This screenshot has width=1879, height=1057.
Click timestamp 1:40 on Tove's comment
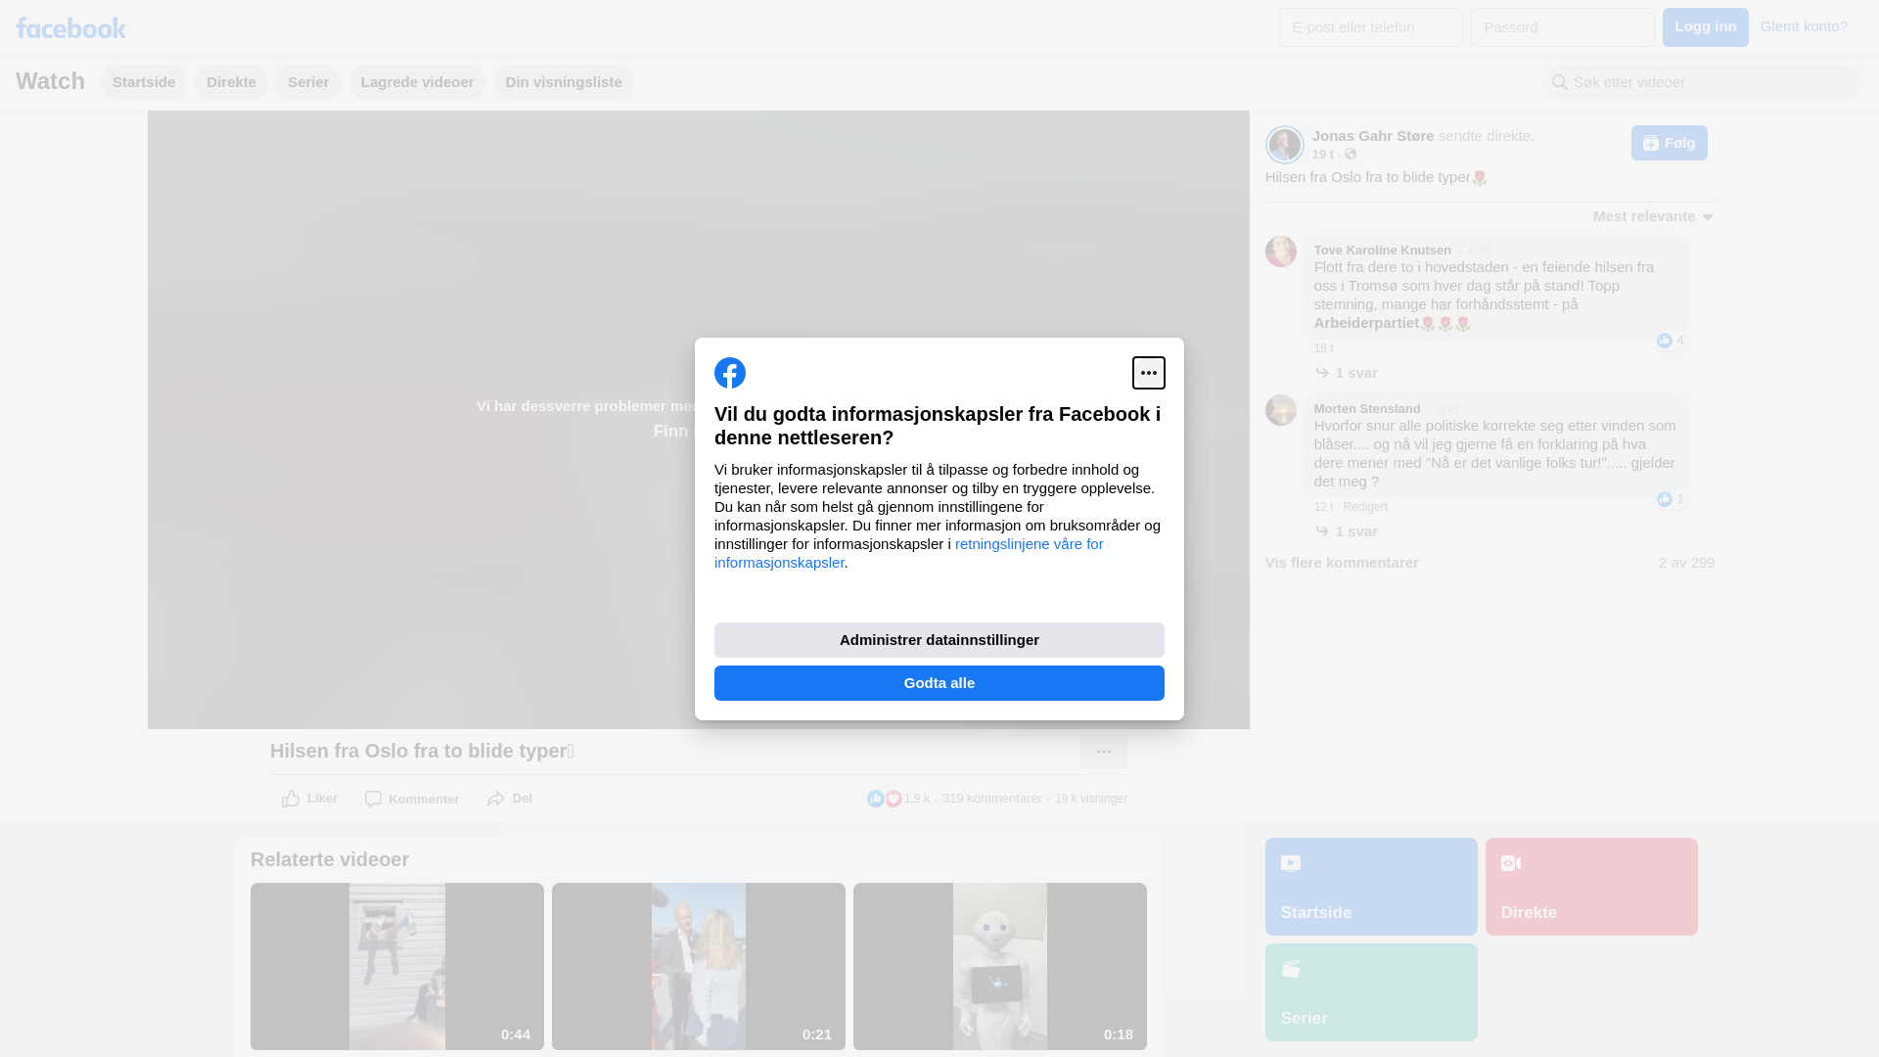pos(1479,251)
